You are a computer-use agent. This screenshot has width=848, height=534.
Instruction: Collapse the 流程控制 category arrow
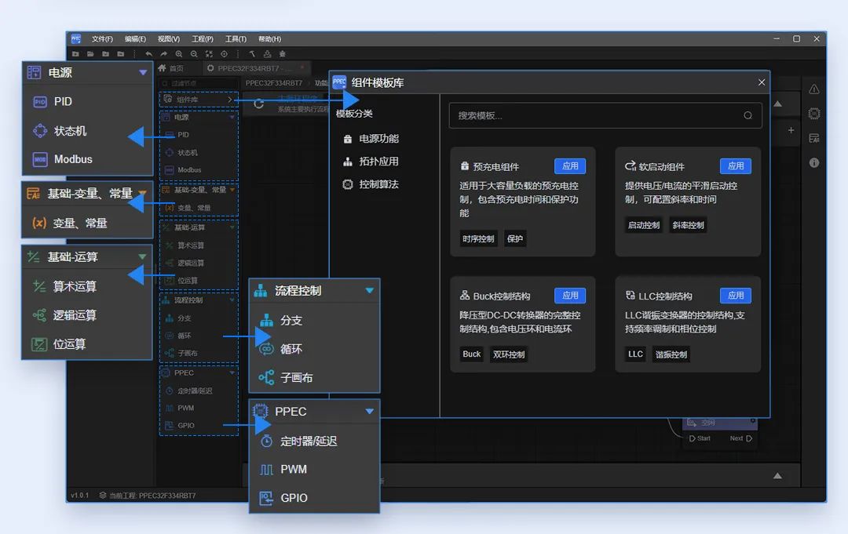(369, 290)
